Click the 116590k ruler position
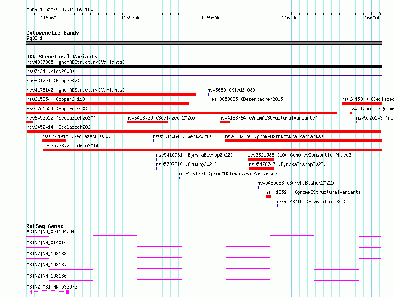This screenshot has height=297, width=394. 291,18
